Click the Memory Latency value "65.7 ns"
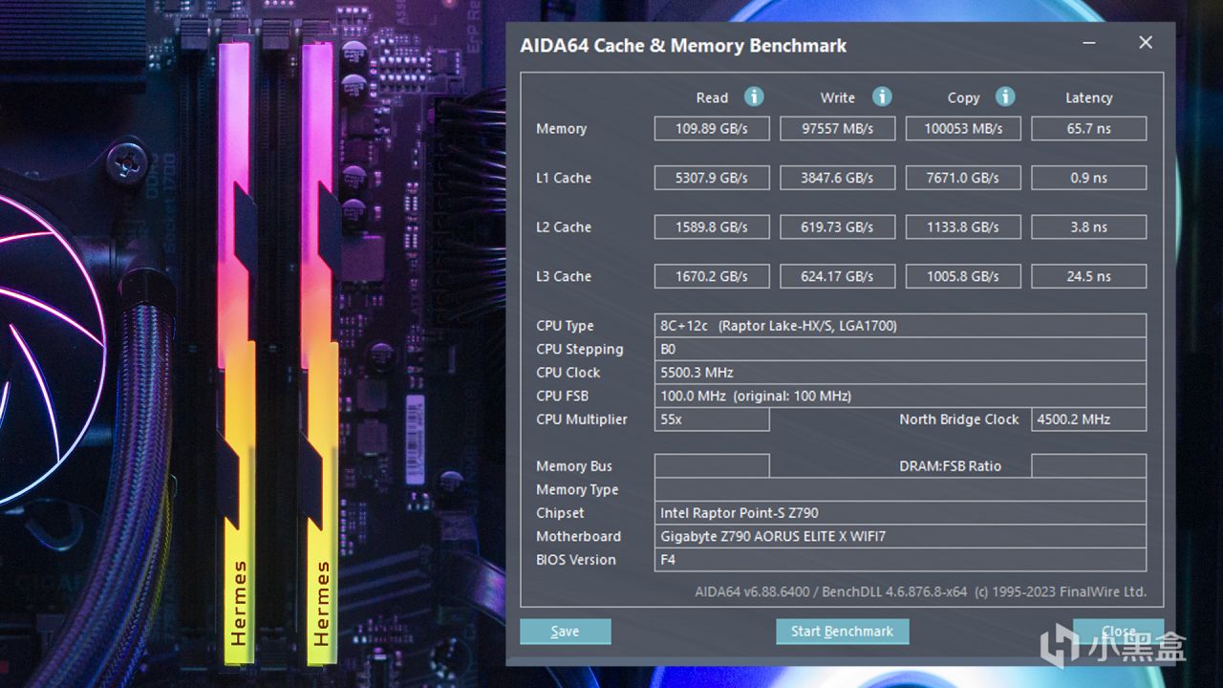Viewport: 1223px width, 688px height. point(1089,128)
